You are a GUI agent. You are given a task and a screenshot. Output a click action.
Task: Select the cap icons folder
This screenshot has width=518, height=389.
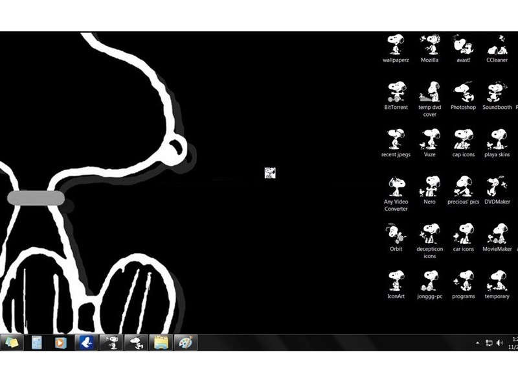click(463, 143)
